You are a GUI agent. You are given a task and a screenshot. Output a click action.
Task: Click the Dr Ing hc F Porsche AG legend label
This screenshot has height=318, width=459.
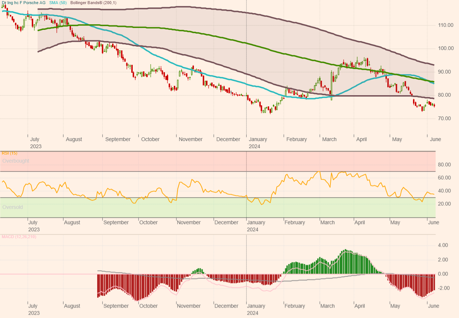pos(24,3)
